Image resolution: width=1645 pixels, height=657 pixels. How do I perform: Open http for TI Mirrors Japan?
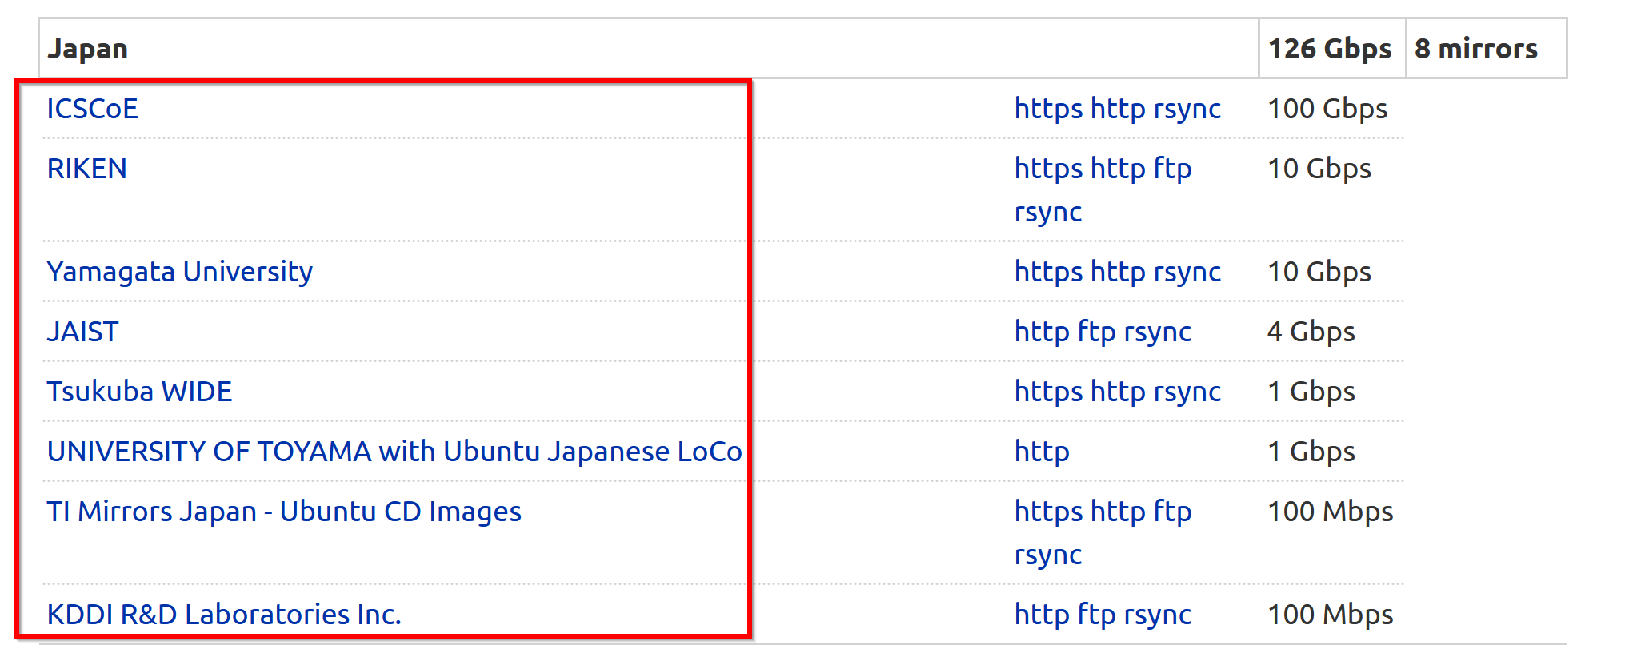tap(1118, 512)
